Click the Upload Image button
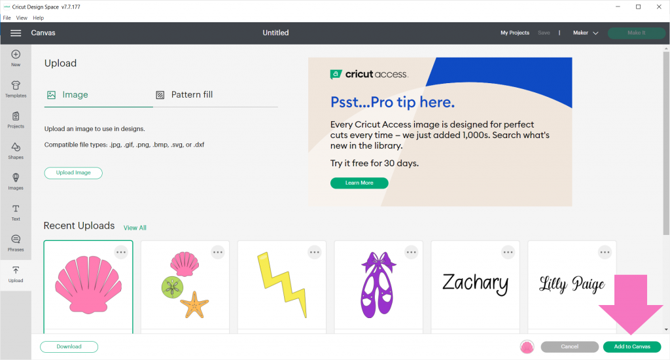This screenshot has width=670, height=360. 73,173
